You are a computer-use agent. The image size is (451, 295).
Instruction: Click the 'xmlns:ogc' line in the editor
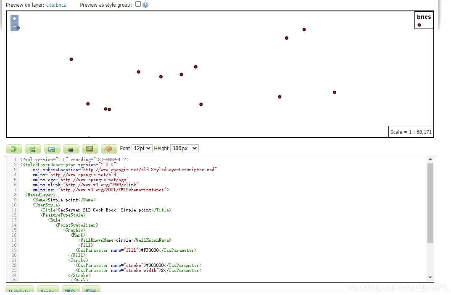pyautogui.click(x=80, y=180)
